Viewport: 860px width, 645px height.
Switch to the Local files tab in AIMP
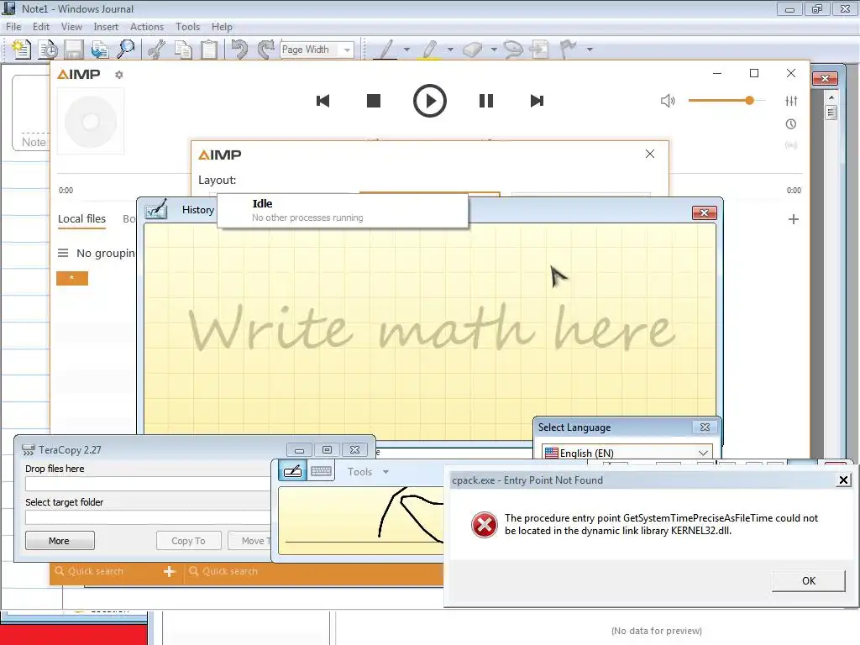[81, 219]
